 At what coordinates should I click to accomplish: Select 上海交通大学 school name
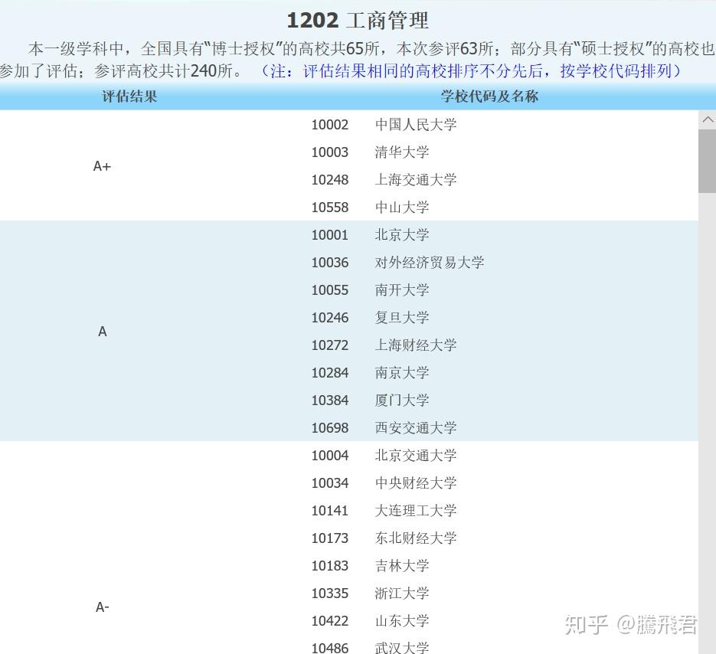point(416,179)
